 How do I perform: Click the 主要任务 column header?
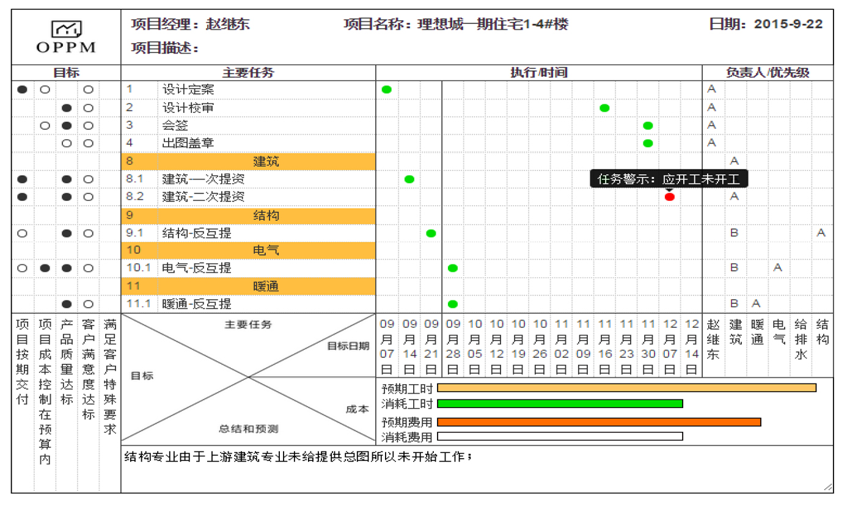(248, 73)
